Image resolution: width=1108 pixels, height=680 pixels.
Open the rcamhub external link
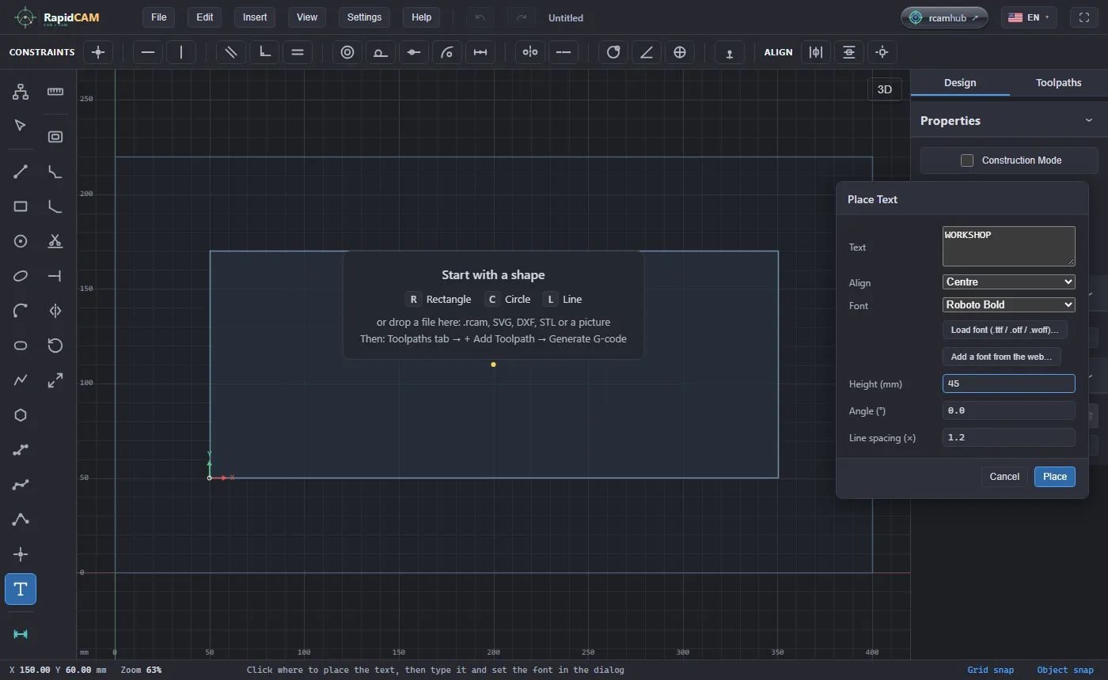tap(944, 17)
